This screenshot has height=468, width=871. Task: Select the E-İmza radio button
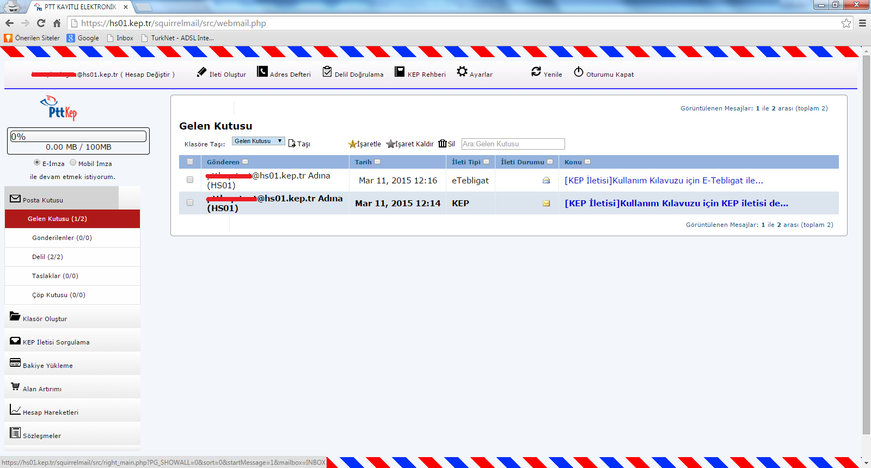click(x=37, y=162)
